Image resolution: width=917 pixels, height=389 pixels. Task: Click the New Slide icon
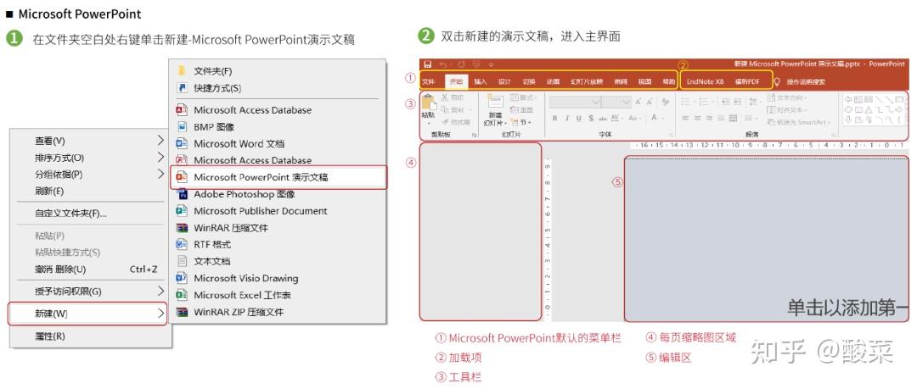pos(495,102)
